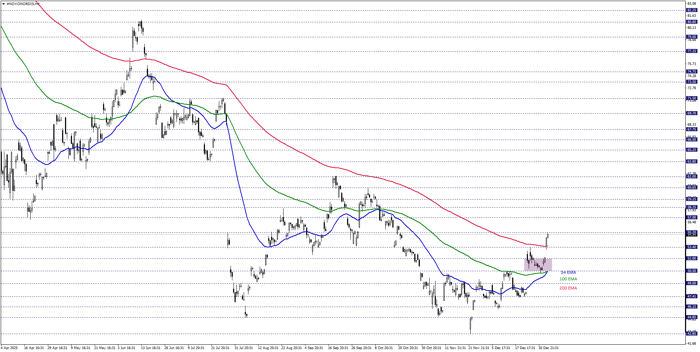Select the 50.50 price level tag
This screenshot has height=352, width=700.
click(692, 271)
